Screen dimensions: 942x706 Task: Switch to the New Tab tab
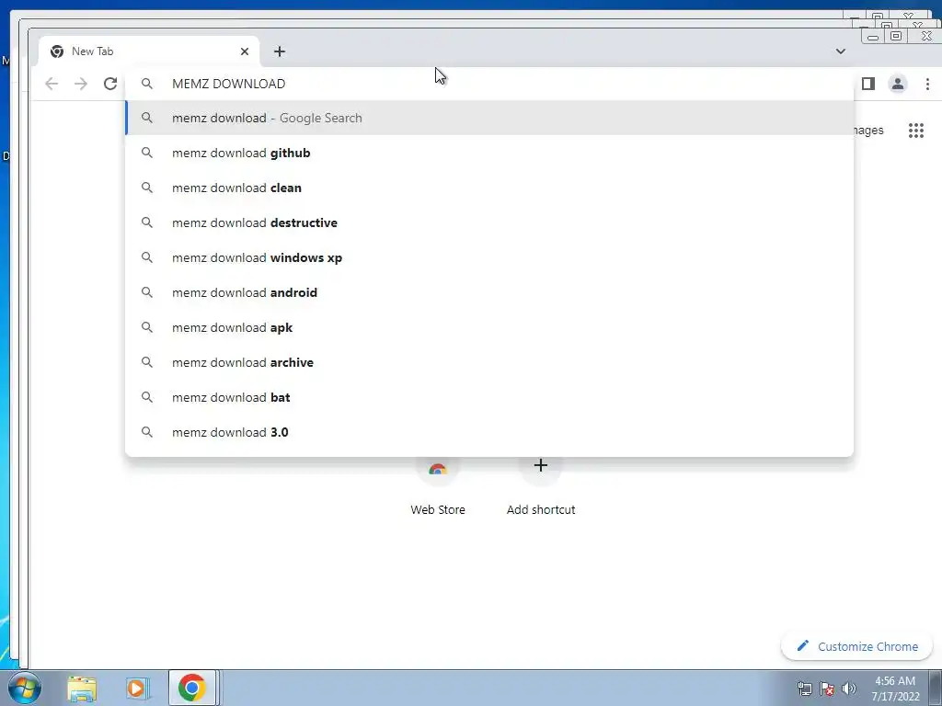pyautogui.click(x=149, y=51)
